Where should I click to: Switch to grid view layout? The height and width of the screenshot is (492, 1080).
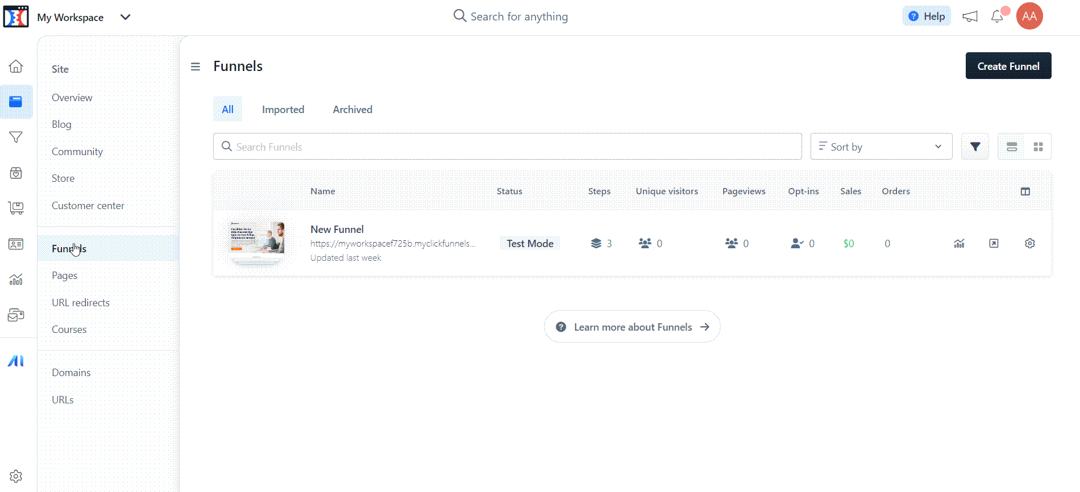(1038, 147)
